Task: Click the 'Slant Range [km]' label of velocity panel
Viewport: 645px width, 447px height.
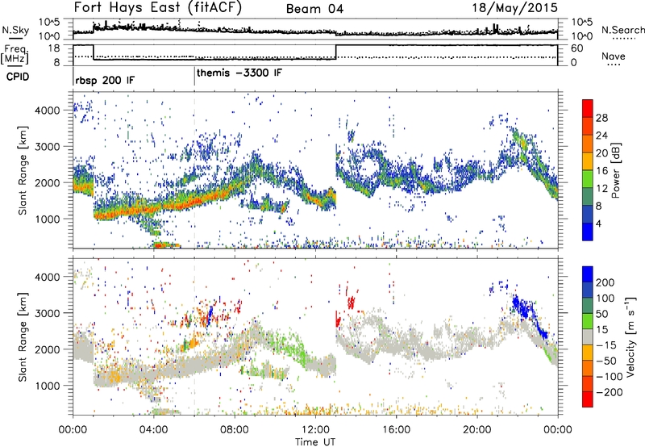Action: click(x=23, y=337)
